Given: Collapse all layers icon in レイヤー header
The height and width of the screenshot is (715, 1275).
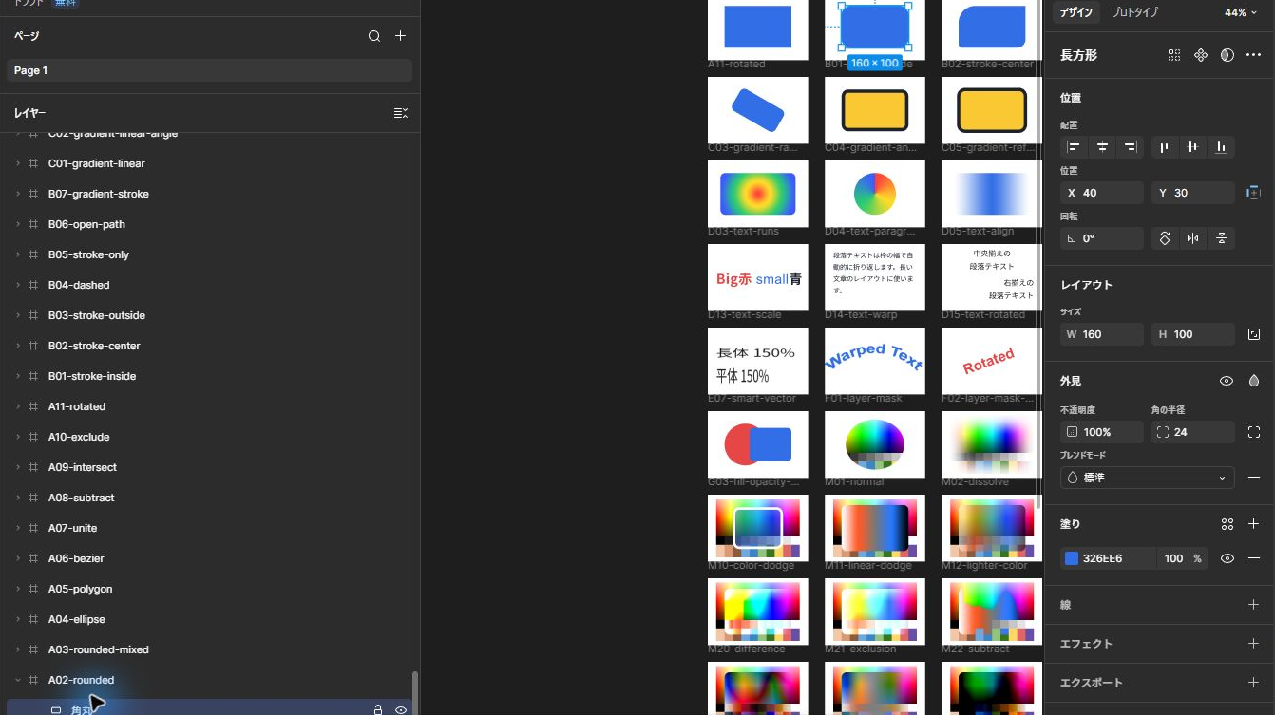Looking at the screenshot, I should [x=401, y=113].
